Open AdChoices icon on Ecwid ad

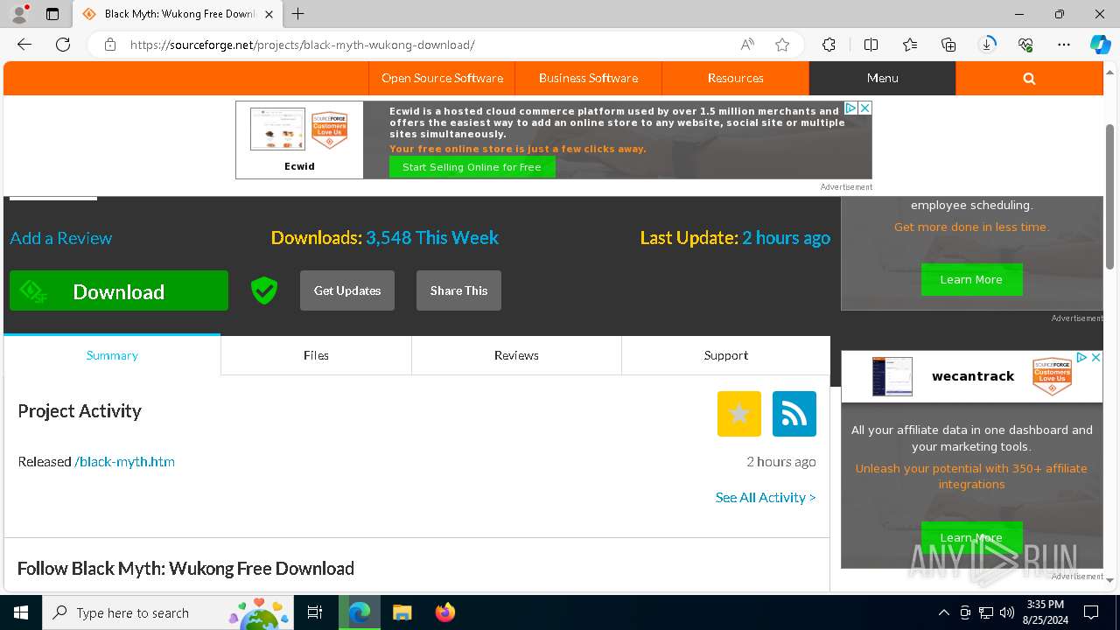pyautogui.click(x=850, y=108)
